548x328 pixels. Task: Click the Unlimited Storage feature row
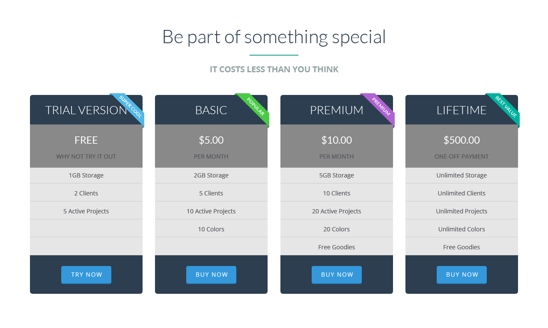(x=462, y=175)
